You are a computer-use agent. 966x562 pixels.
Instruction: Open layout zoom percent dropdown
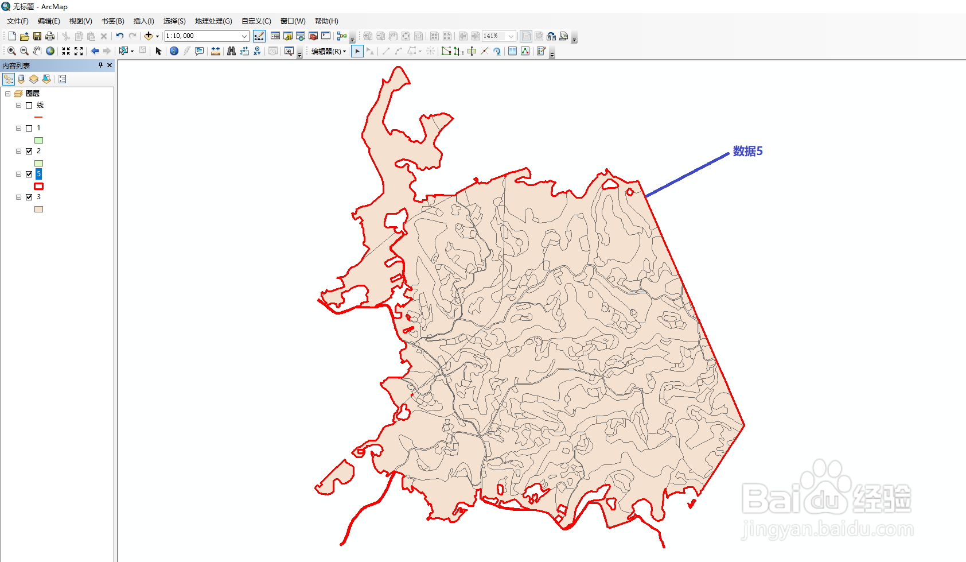[511, 36]
